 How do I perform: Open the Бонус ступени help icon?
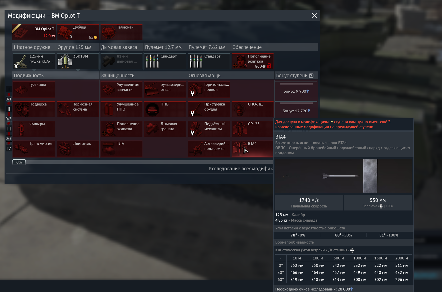tap(311, 75)
